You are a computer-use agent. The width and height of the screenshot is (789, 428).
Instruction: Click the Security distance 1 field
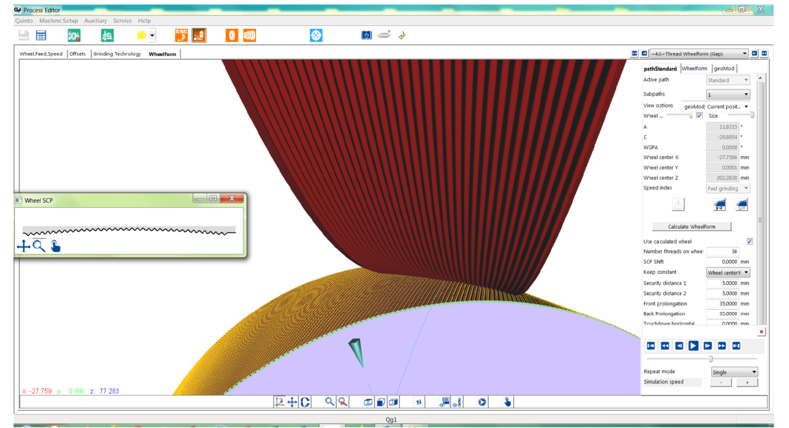tap(722, 283)
